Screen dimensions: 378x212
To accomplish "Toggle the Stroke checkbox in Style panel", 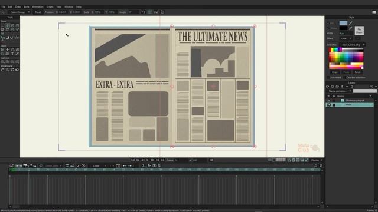I will (x=328, y=28).
